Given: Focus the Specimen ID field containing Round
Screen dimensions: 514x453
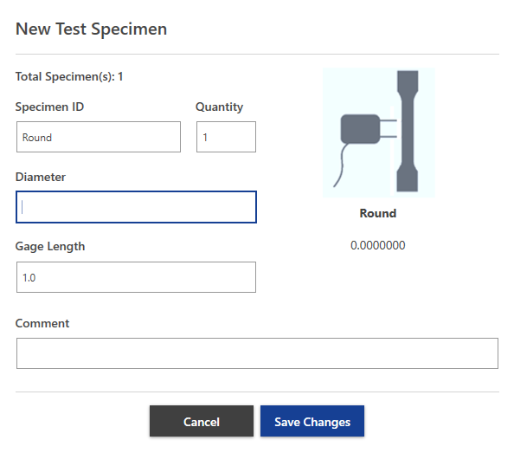Looking at the screenshot, I should click(99, 137).
